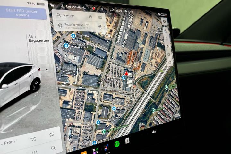The height and width of the screenshot is (154, 231).
Task: Tap the history pin icon left of Fagerhøjvænge 3E
Action: pos(60,25)
